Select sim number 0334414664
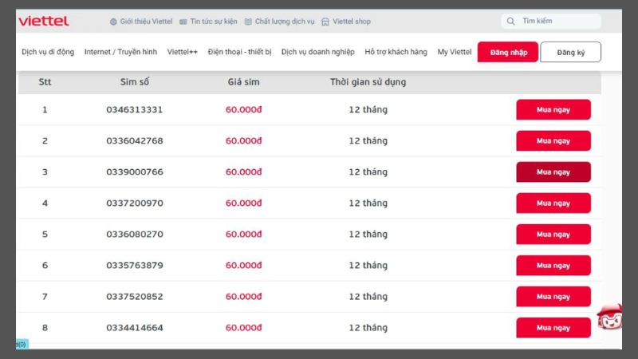This screenshot has height=359, width=638. 135,328
